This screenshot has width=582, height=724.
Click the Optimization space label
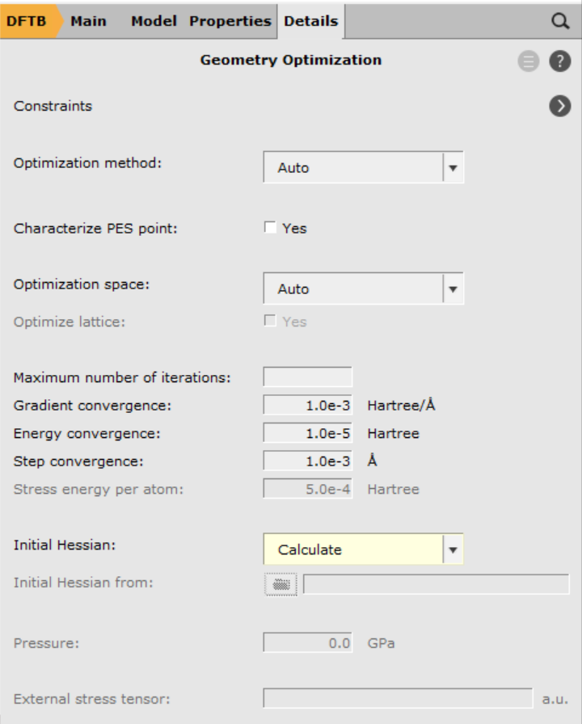pos(82,285)
